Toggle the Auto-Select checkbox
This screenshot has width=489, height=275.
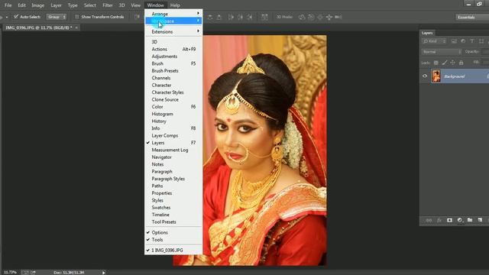click(16, 17)
